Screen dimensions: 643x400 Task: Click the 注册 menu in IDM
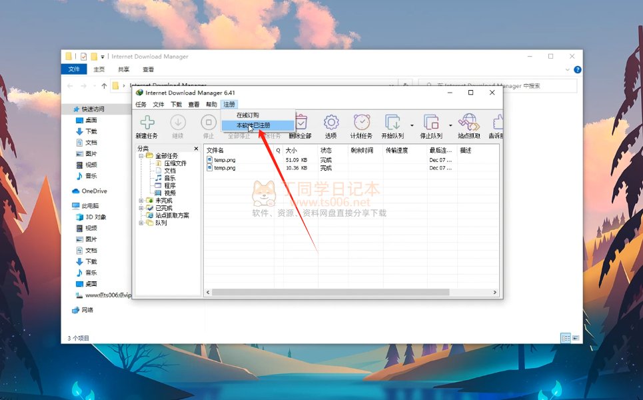[229, 104]
